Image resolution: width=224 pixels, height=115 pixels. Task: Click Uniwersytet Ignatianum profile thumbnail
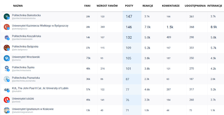7,110
